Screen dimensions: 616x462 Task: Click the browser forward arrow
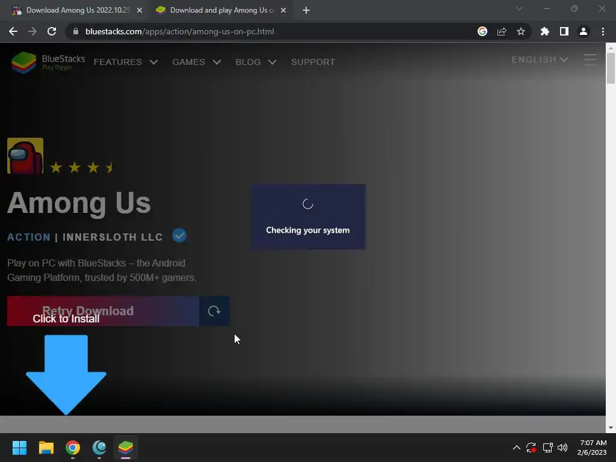pos(32,31)
